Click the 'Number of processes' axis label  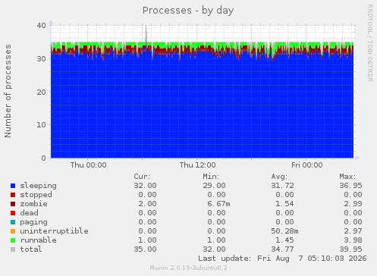[x=8, y=91]
